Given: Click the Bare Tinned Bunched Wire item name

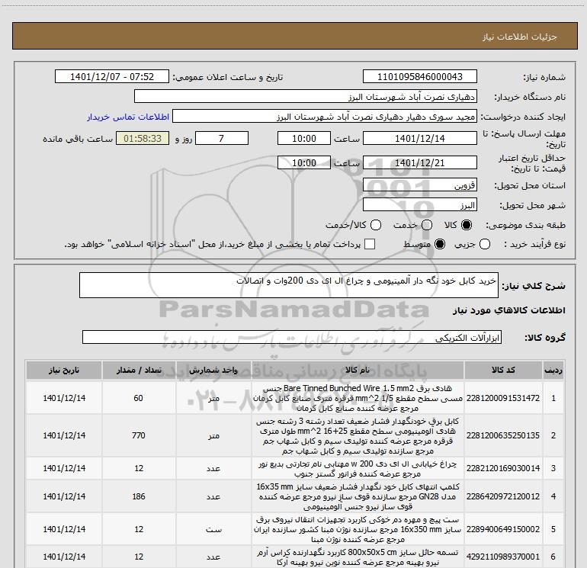Looking at the screenshot, I should tap(358, 398).
